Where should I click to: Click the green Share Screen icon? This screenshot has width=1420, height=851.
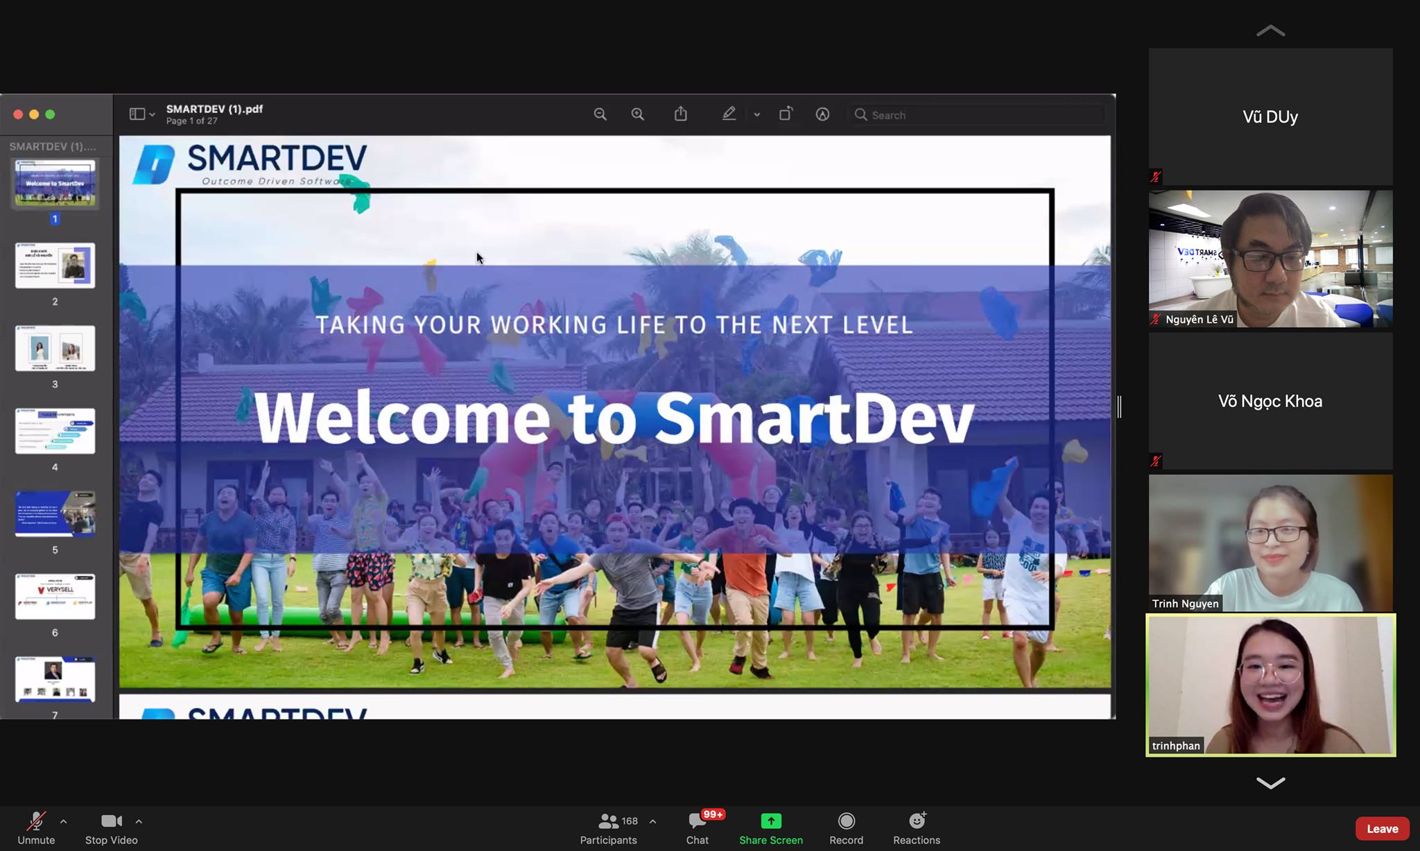point(770,821)
